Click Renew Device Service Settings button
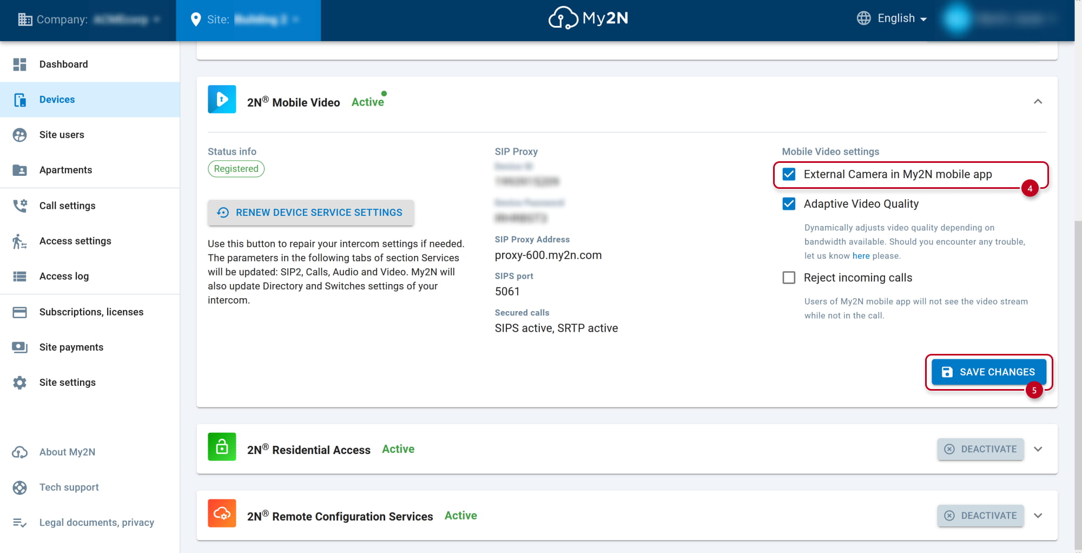This screenshot has width=1082, height=553. pos(311,213)
